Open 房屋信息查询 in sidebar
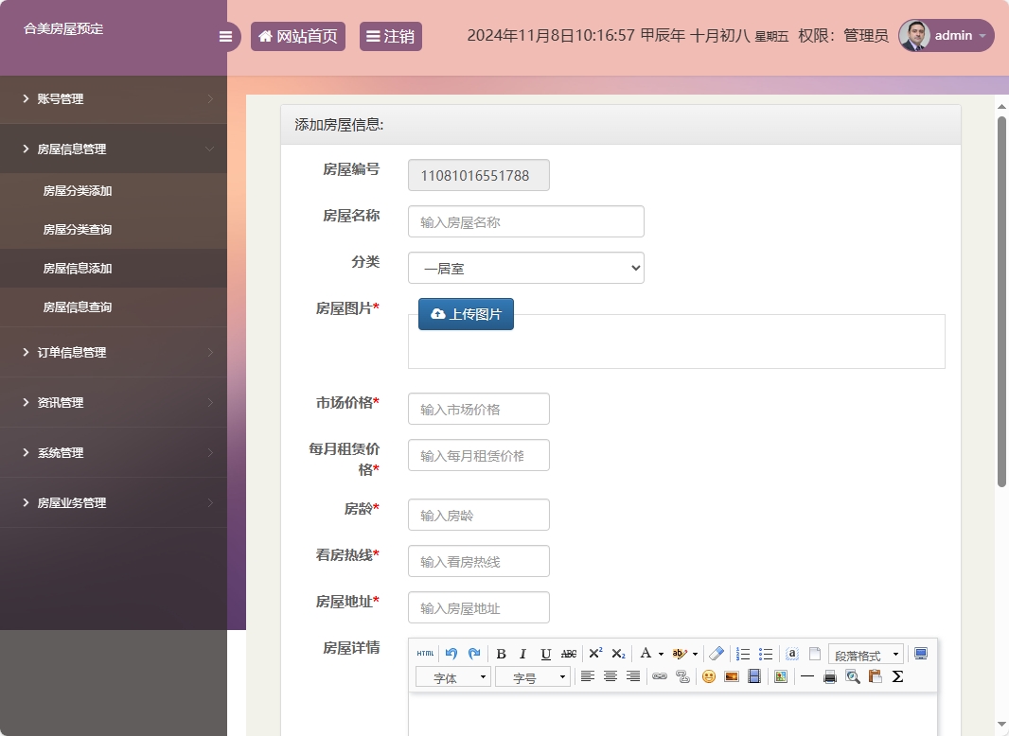The image size is (1009, 736). tap(78, 307)
